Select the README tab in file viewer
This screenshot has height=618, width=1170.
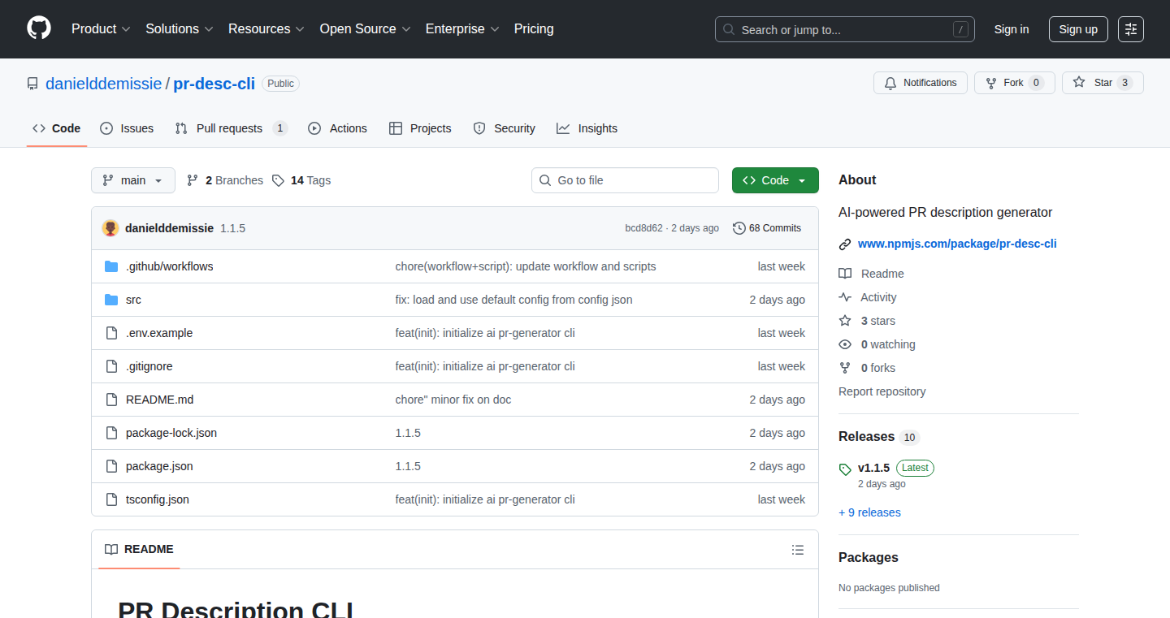[139, 550]
